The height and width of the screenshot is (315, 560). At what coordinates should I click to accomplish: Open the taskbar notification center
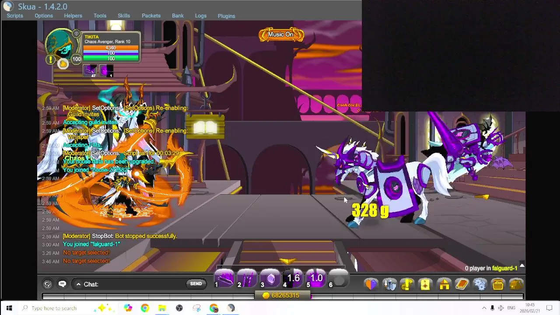(549, 308)
